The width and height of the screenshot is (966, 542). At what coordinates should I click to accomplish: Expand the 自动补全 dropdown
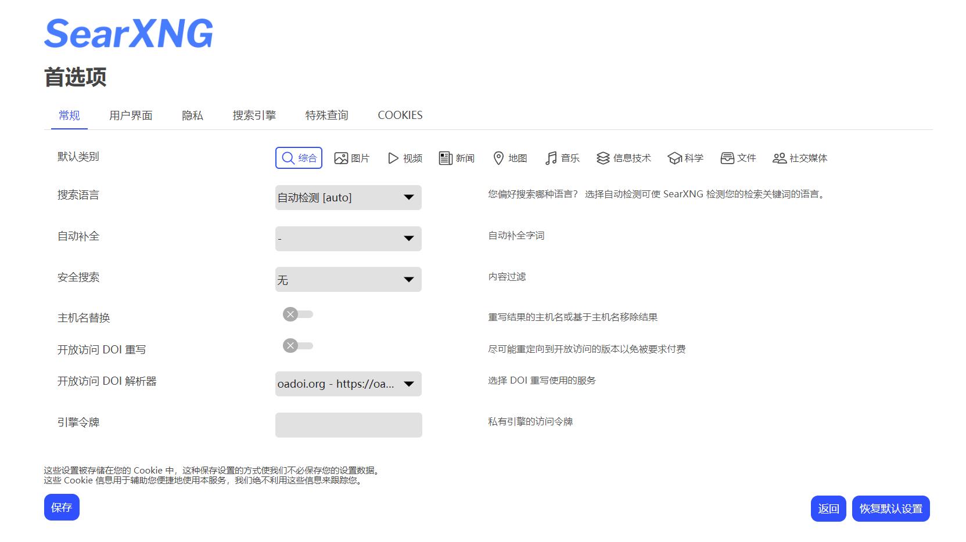pyautogui.click(x=349, y=239)
